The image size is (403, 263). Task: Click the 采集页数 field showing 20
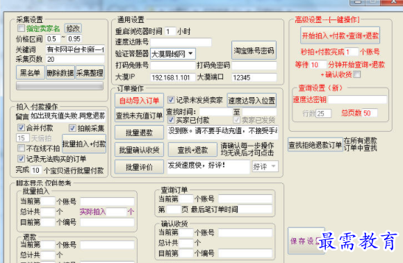(75, 59)
